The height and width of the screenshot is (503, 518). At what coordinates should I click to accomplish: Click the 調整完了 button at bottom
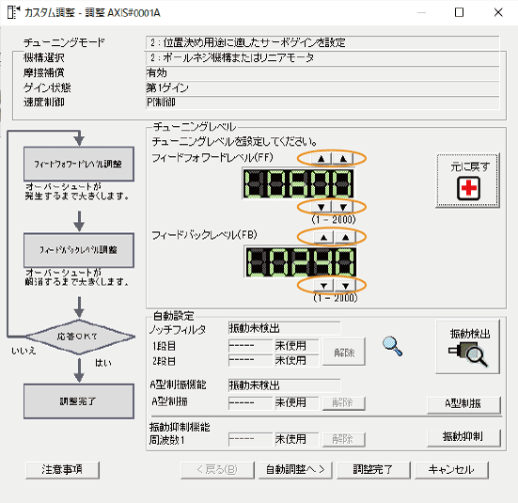pos(373,469)
